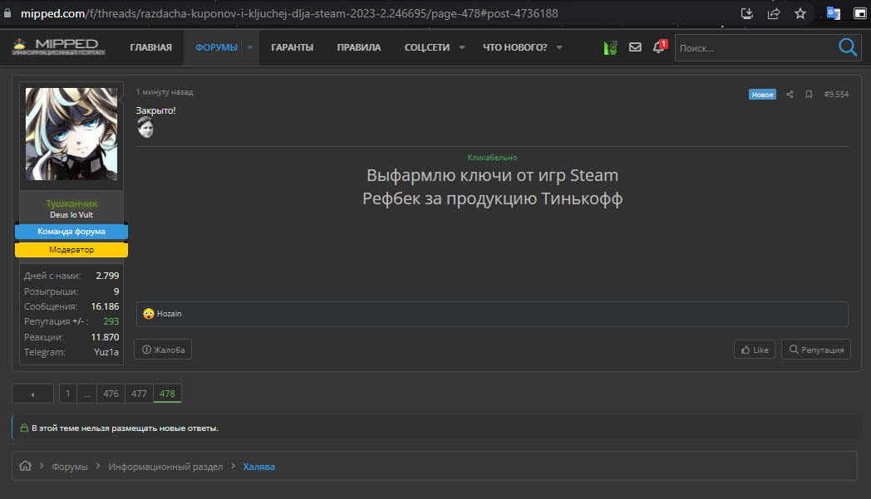The image size is (871, 499).
Task: Expand the ФОРУМЫ dropdown arrow
Action: pos(250,47)
